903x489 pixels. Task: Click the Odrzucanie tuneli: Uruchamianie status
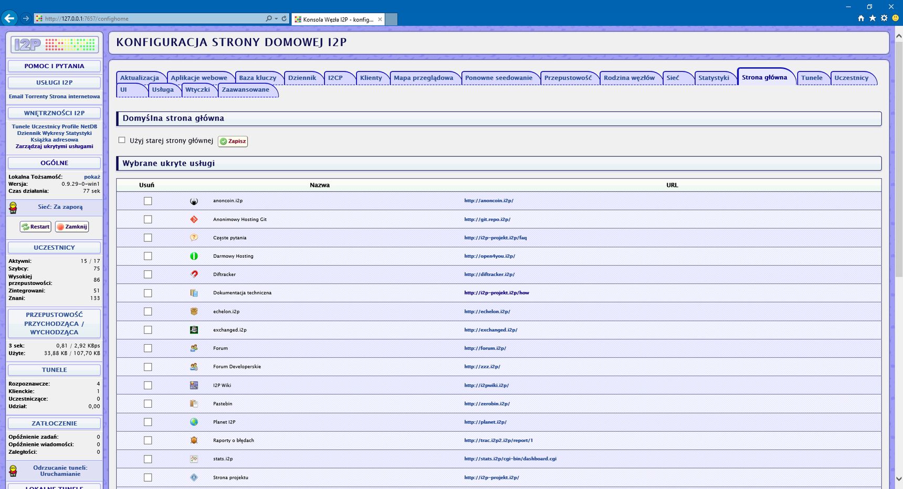point(60,471)
